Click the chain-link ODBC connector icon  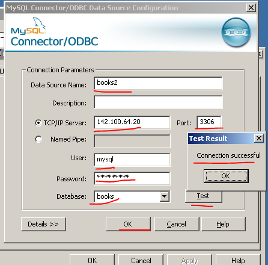(x=236, y=33)
